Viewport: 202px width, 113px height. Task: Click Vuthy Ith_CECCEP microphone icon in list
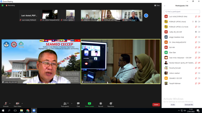196,32
